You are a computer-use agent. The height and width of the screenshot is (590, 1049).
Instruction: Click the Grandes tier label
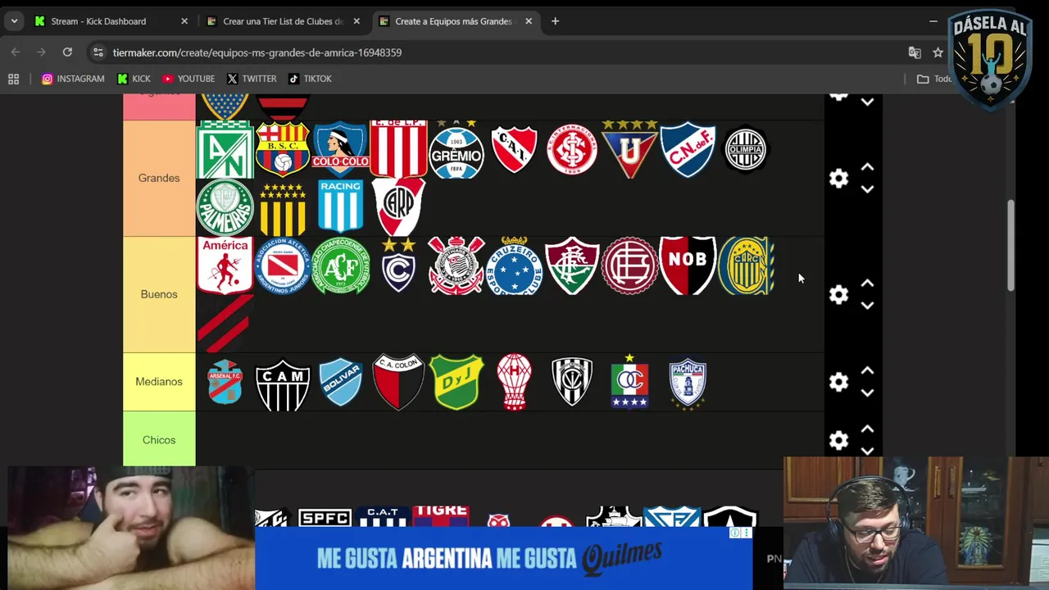(x=159, y=178)
